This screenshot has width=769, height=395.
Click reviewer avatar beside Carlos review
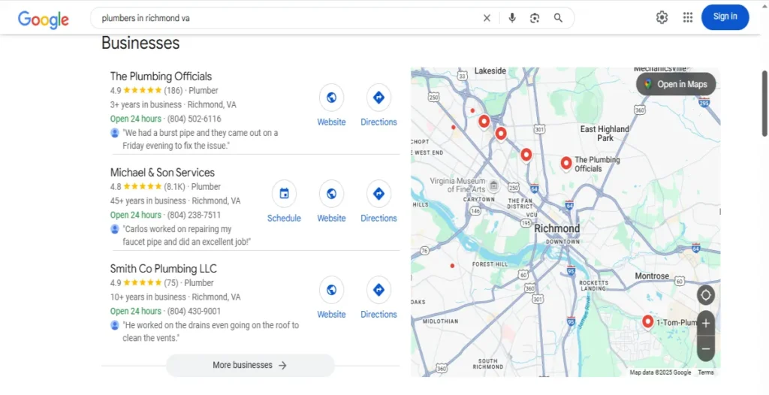pyautogui.click(x=115, y=229)
